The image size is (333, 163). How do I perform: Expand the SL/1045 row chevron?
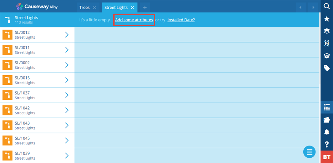click(x=67, y=140)
